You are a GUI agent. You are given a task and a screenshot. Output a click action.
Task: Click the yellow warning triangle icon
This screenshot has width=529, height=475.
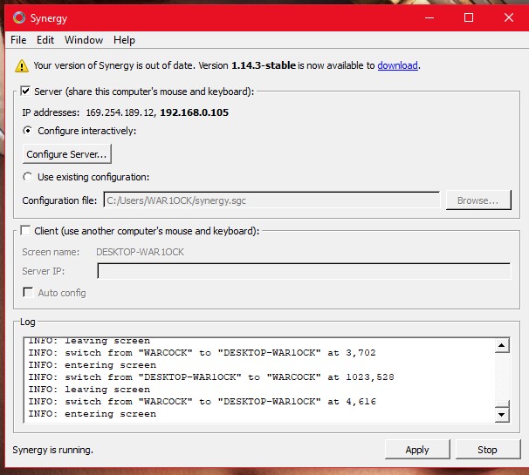(x=22, y=65)
